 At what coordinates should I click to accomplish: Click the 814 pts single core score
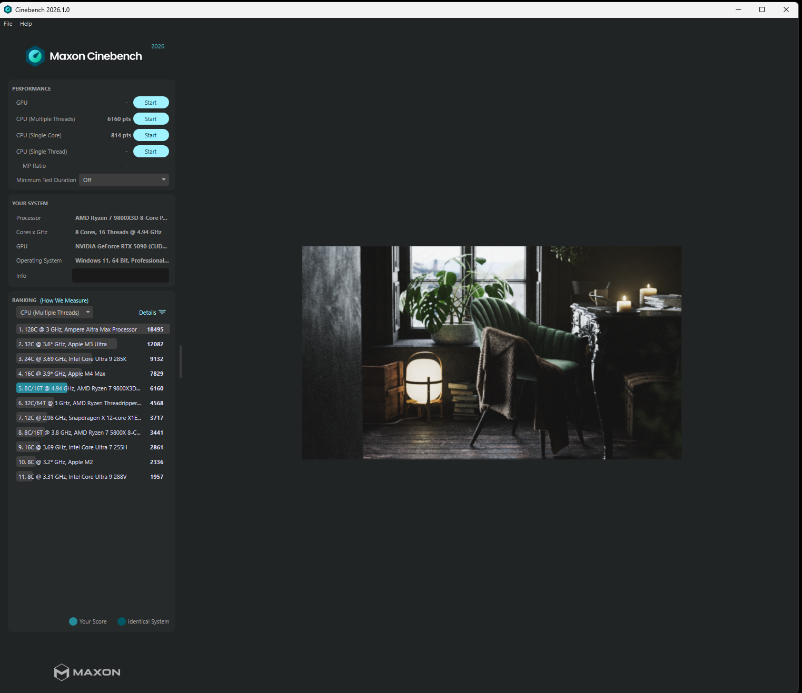click(x=121, y=135)
